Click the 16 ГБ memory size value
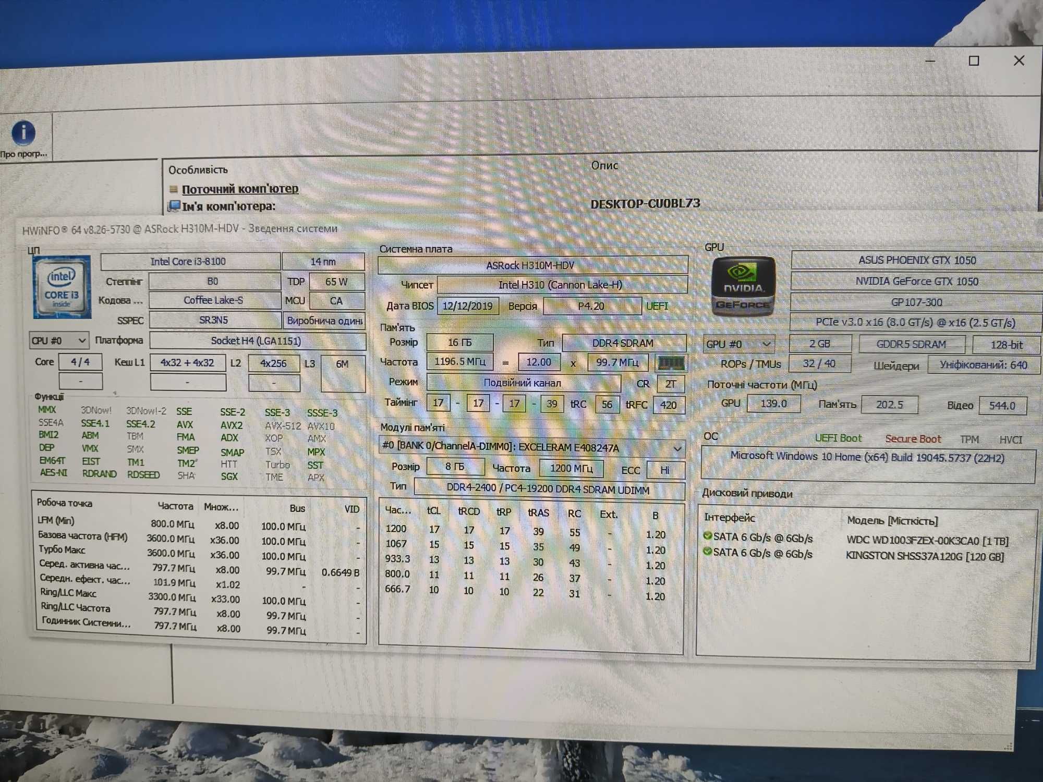This screenshot has height=782, width=1043. [460, 343]
